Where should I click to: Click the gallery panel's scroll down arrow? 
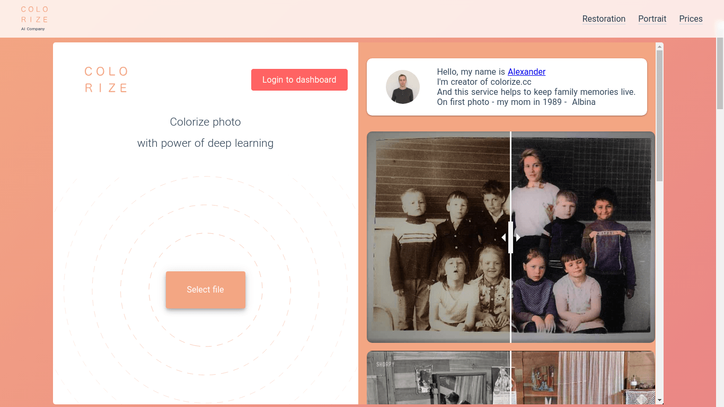[659, 400]
